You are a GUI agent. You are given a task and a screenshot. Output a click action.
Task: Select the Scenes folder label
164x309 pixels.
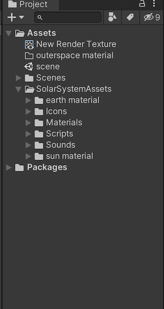tap(51, 78)
